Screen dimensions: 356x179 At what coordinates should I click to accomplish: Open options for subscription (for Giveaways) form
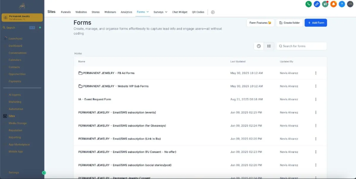pyautogui.click(x=316, y=126)
